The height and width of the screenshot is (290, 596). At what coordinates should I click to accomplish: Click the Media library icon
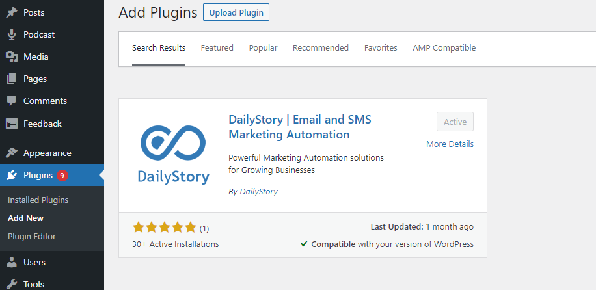coord(12,57)
